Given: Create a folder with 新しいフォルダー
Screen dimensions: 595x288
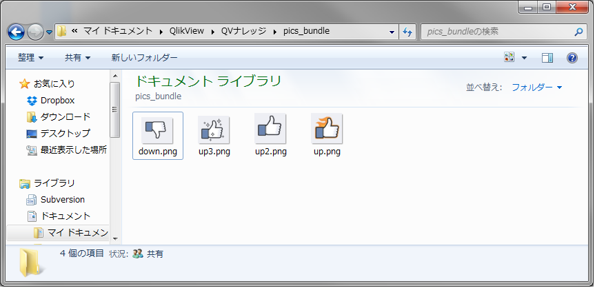Looking at the screenshot, I should point(145,58).
